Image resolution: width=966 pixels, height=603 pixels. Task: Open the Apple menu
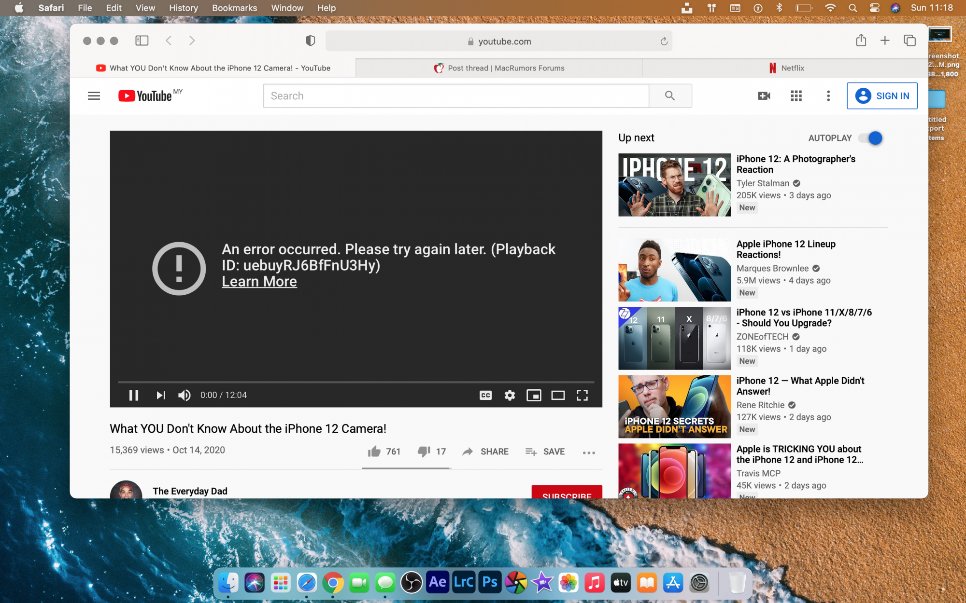coord(19,8)
